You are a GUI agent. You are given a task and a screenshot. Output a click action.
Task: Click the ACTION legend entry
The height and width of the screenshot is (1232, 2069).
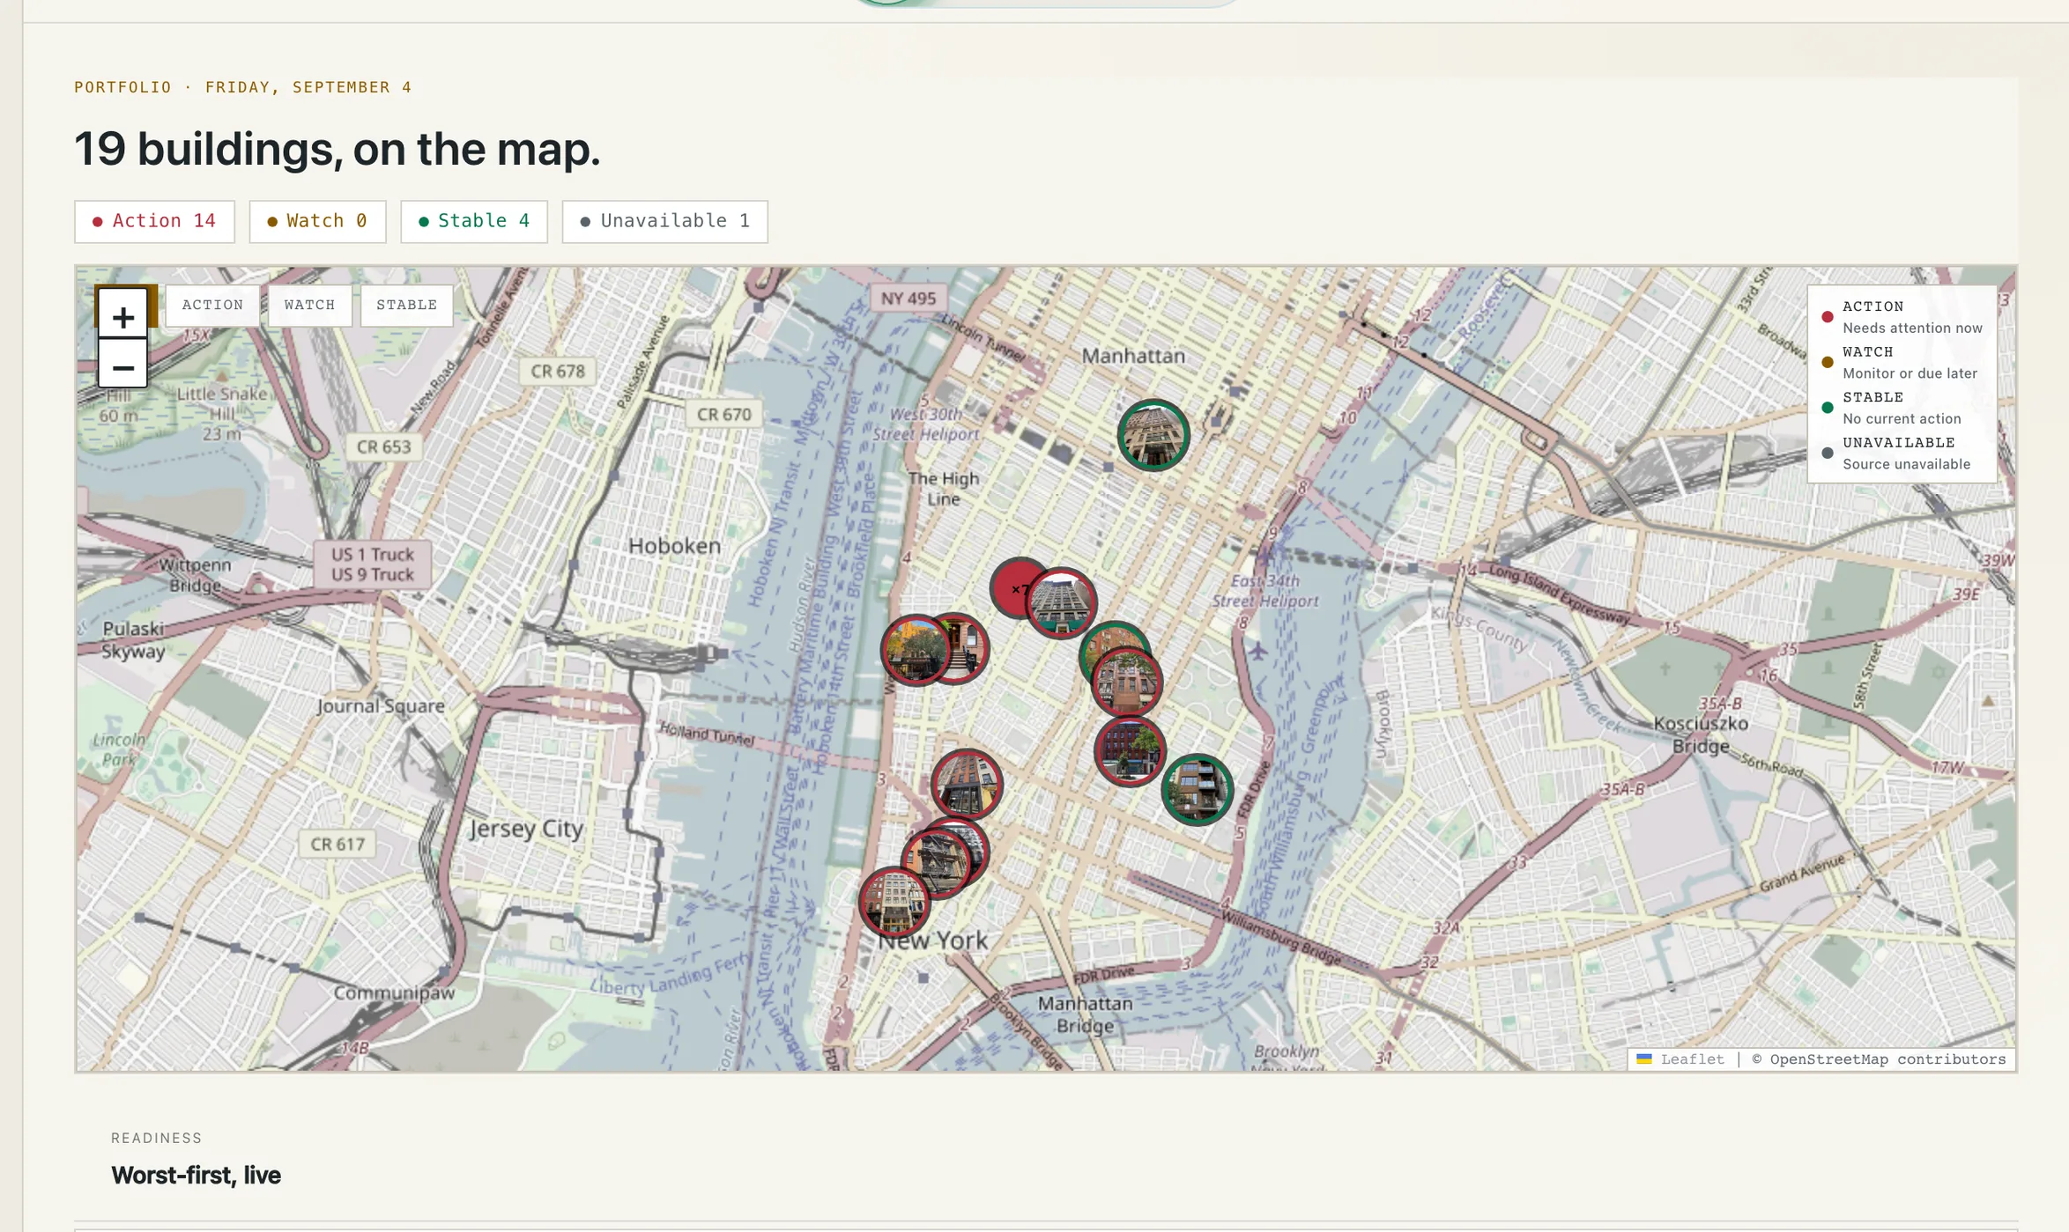click(1902, 317)
